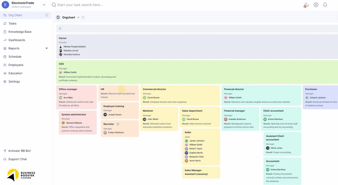Toggle the dark mode moon icon

point(306,5)
